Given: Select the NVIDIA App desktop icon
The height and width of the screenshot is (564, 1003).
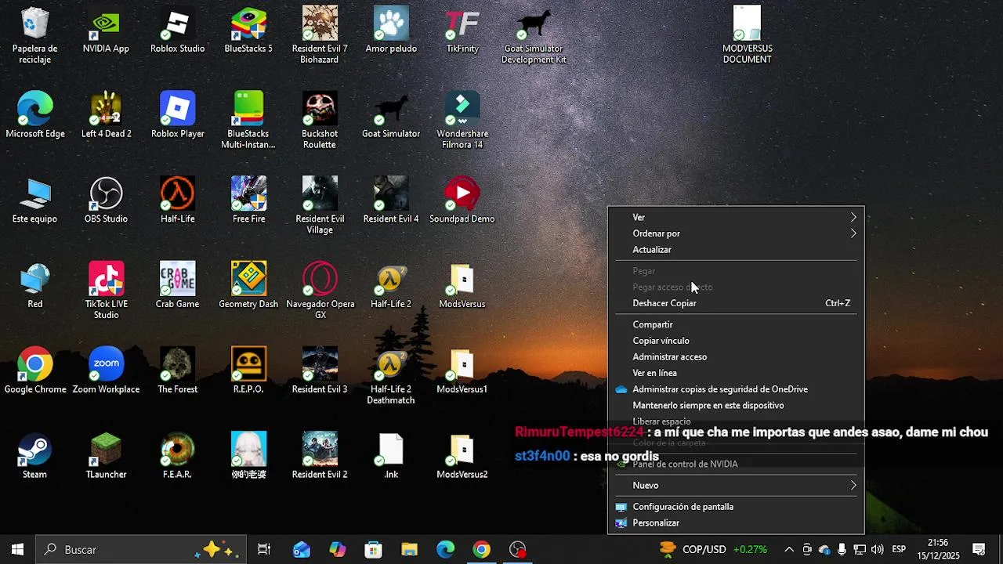Looking at the screenshot, I should pyautogui.click(x=106, y=31).
